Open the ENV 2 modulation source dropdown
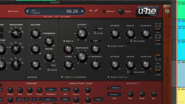The width and height of the screenshot is (185, 104). coord(68,41)
